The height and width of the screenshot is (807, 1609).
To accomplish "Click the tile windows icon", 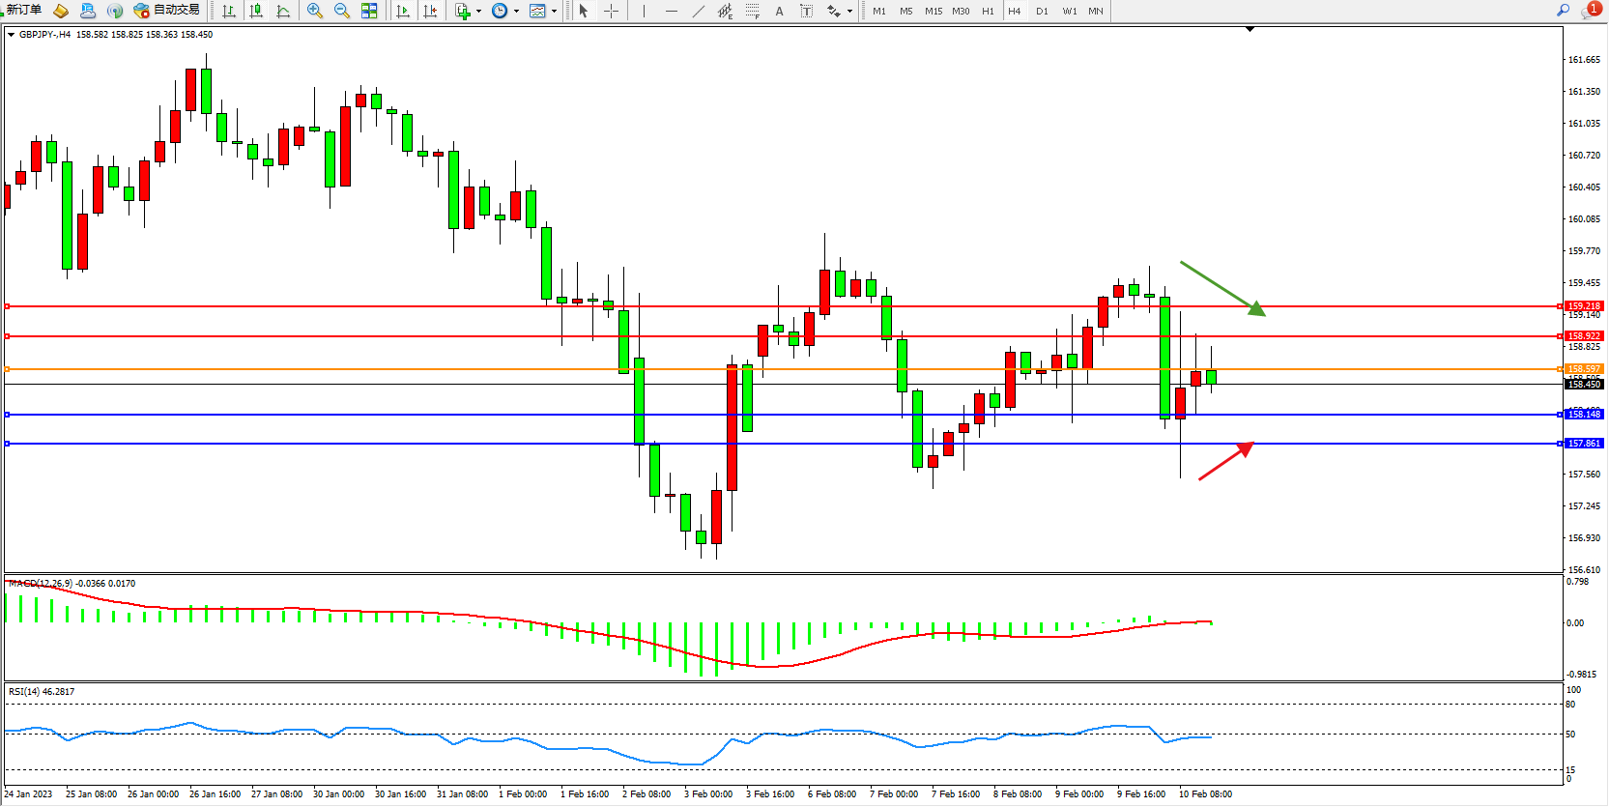I will pos(369,11).
